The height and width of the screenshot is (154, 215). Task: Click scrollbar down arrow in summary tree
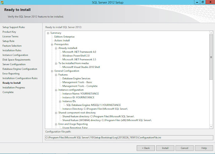click(211, 126)
